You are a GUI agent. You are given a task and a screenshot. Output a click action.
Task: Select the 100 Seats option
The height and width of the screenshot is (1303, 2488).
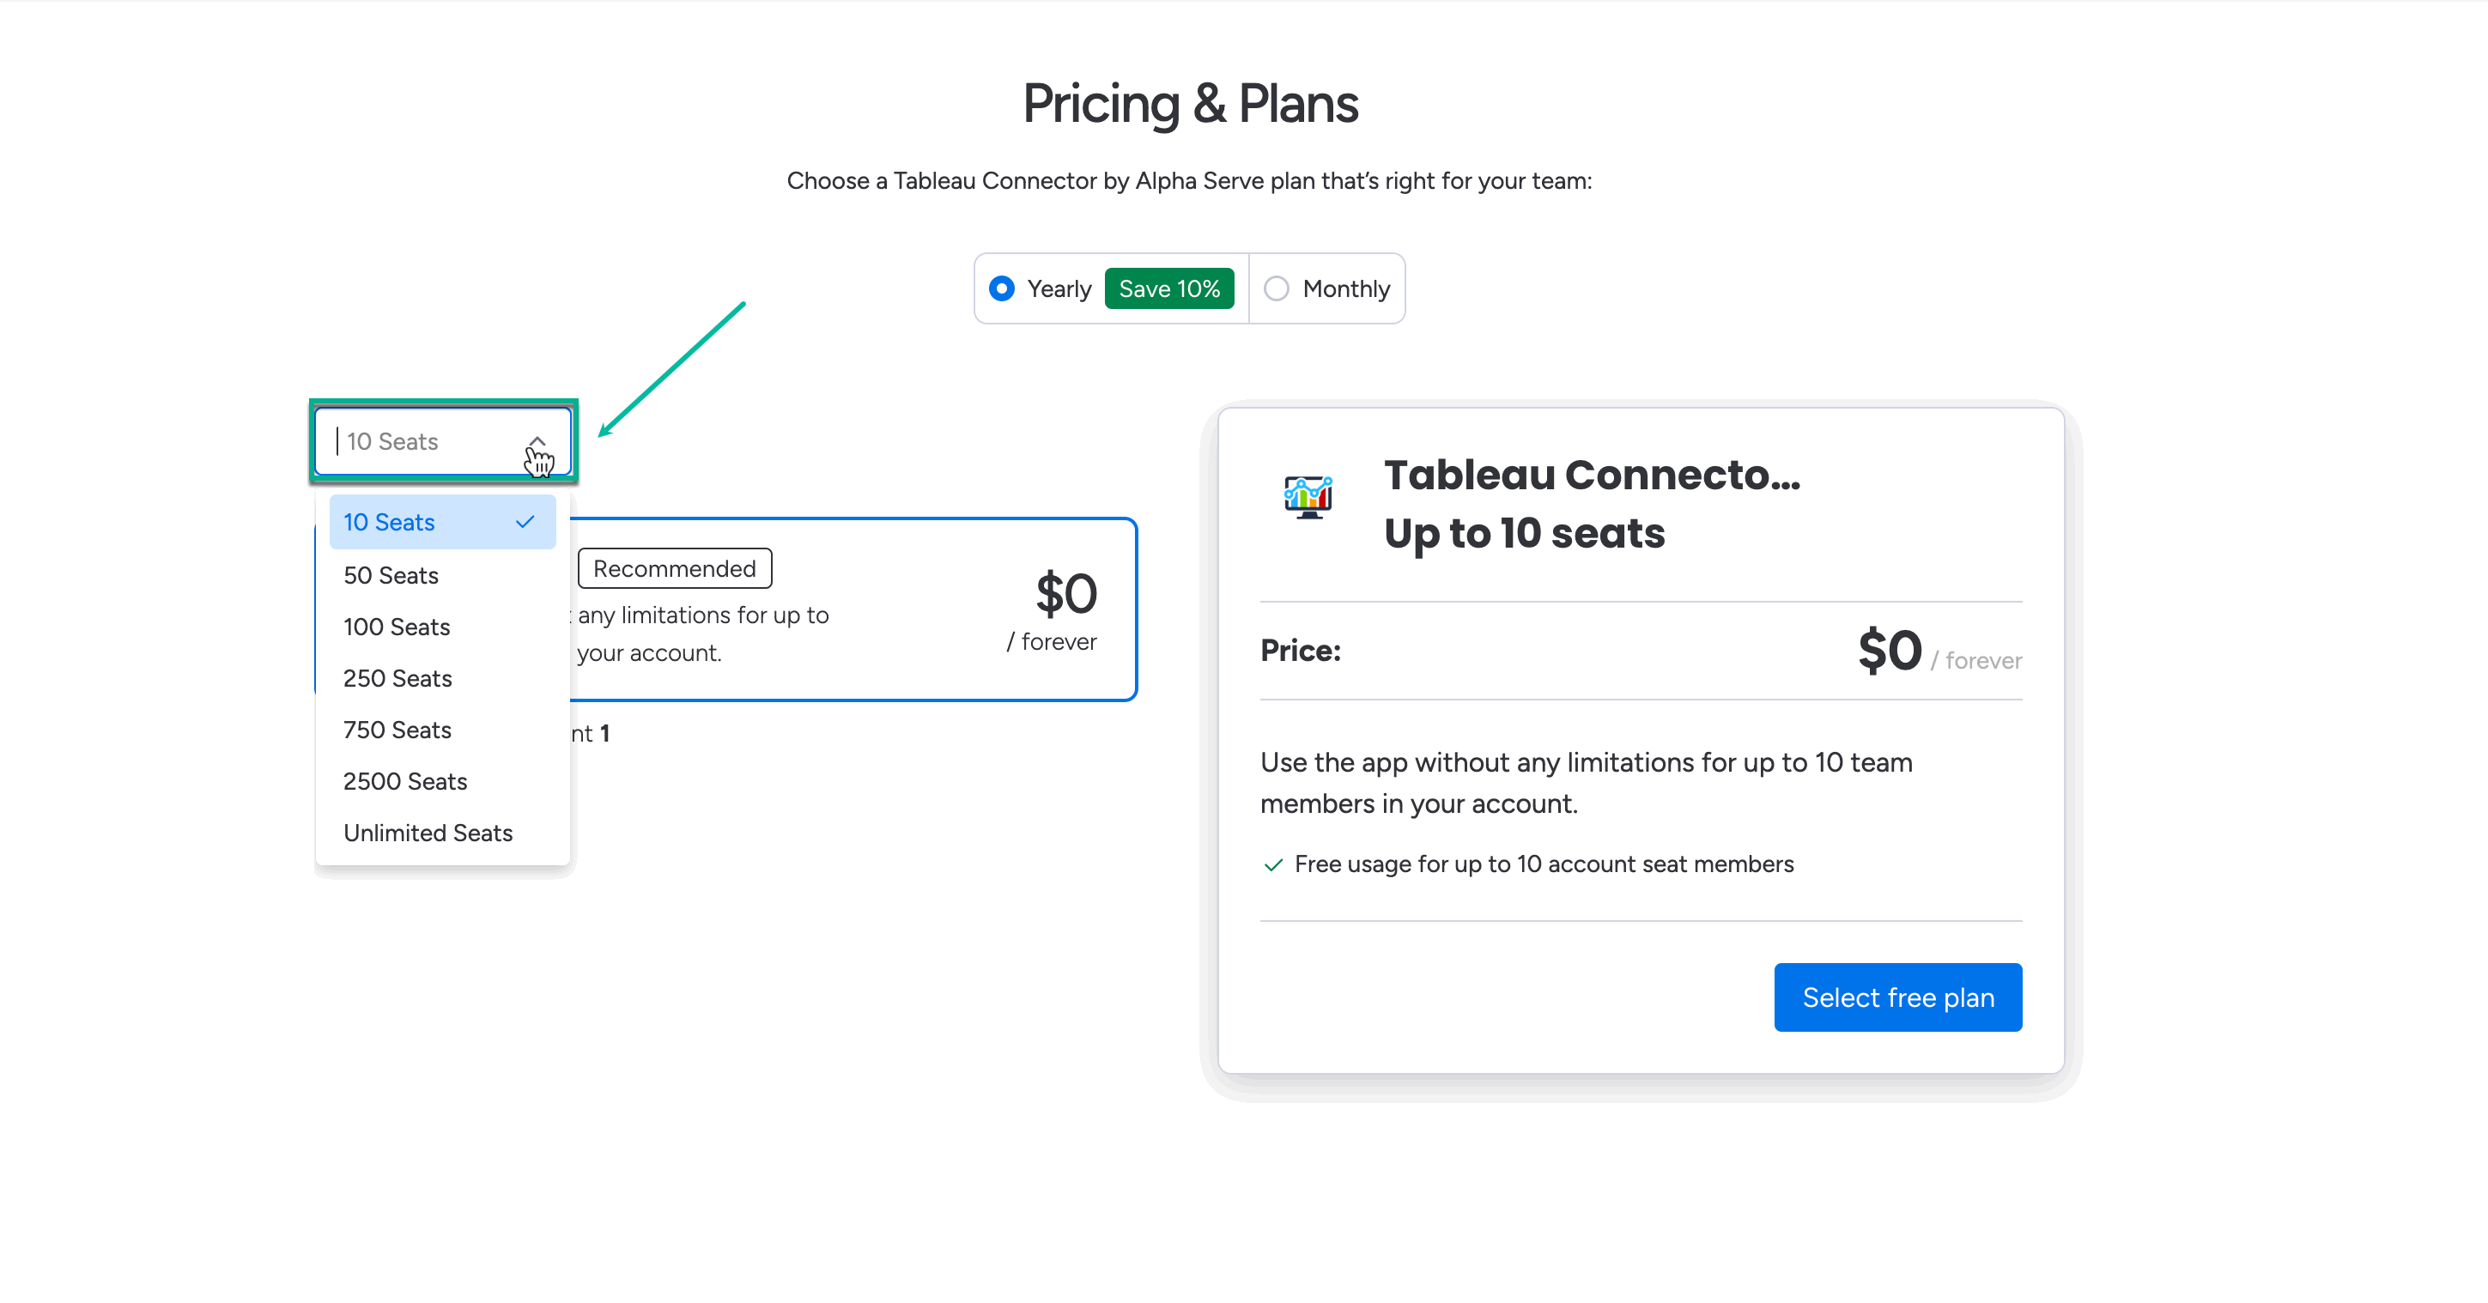point(396,627)
